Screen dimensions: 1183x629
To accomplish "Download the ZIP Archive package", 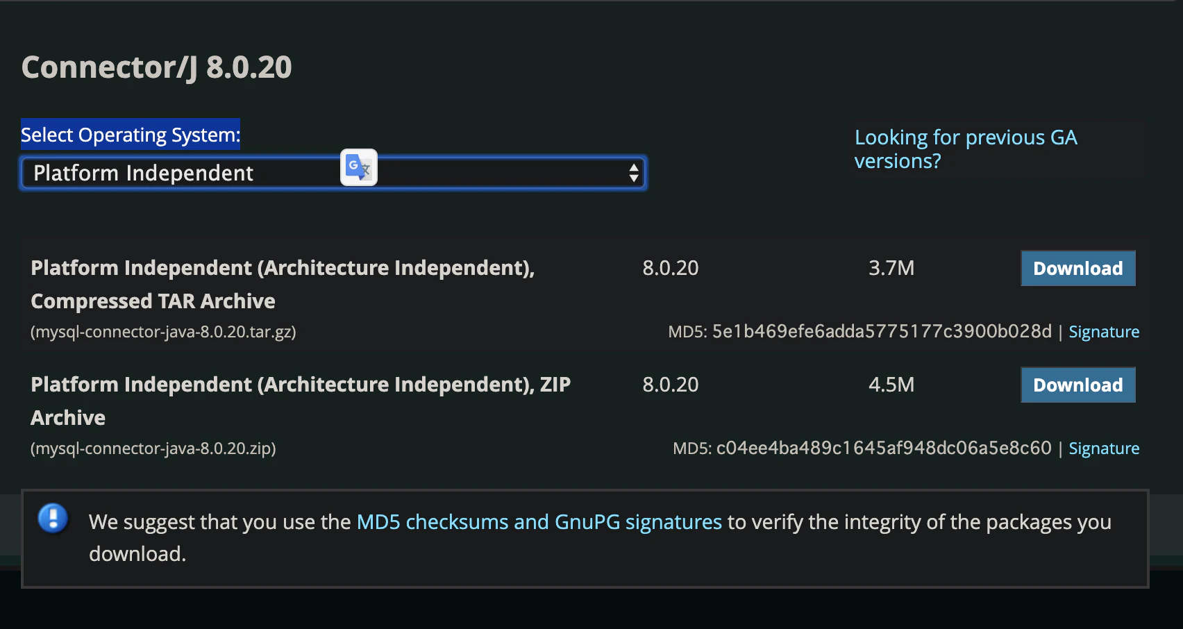I will [1077, 385].
